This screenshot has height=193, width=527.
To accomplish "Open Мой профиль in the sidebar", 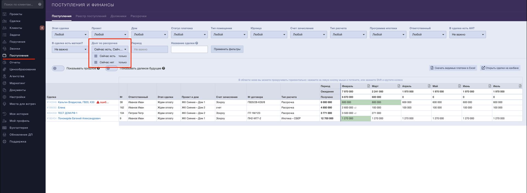I will point(19,121).
